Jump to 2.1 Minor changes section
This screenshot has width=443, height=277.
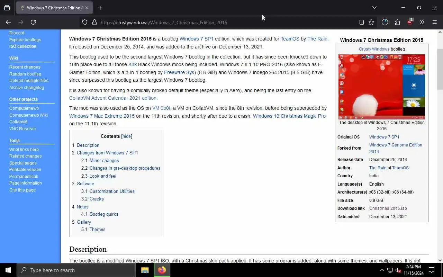(100, 161)
